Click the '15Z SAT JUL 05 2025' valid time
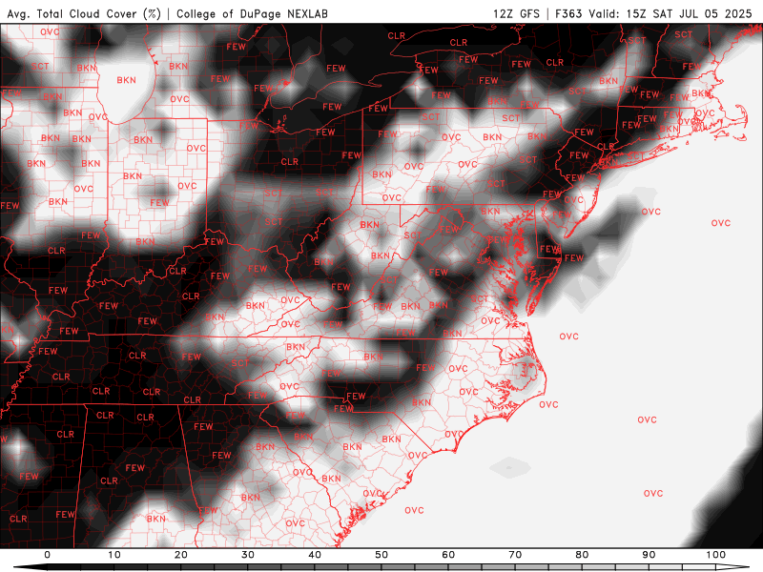This screenshot has width=763, height=572. [x=689, y=13]
